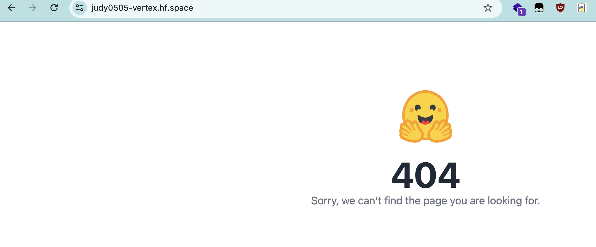Open the Python clipboard extension icon
The image size is (596, 247).
tap(582, 8)
